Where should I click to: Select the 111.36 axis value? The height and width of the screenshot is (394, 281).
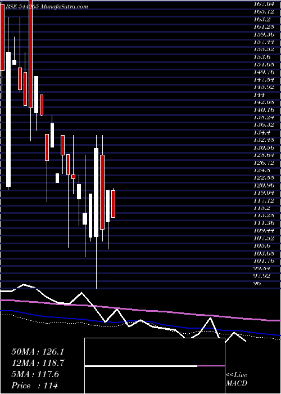(264, 223)
